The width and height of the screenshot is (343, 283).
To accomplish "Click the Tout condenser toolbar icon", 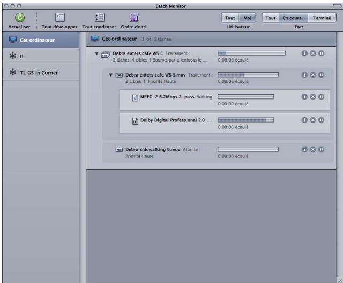I will [100, 18].
